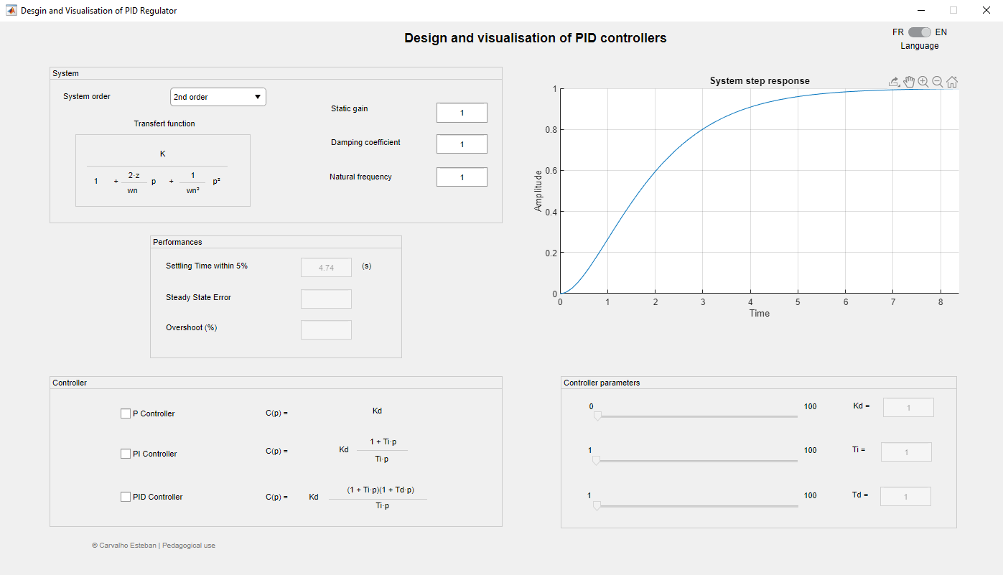Click the Td slider track
1003x575 pixels.
[696, 506]
